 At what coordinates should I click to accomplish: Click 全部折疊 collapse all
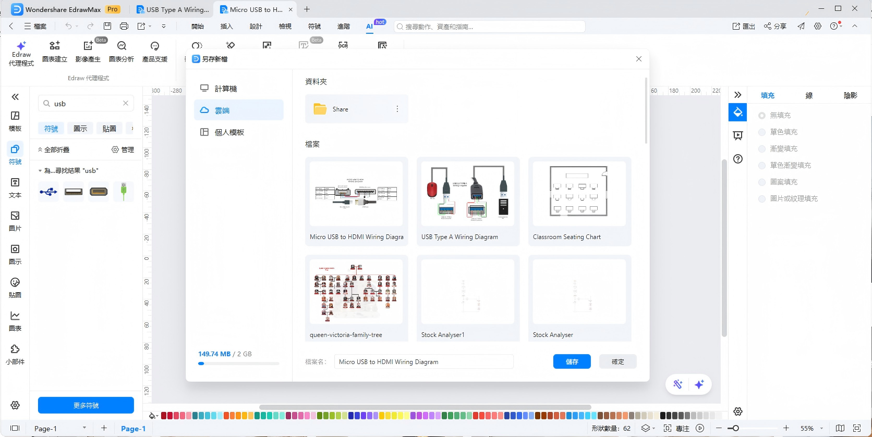pyautogui.click(x=53, y=149)
